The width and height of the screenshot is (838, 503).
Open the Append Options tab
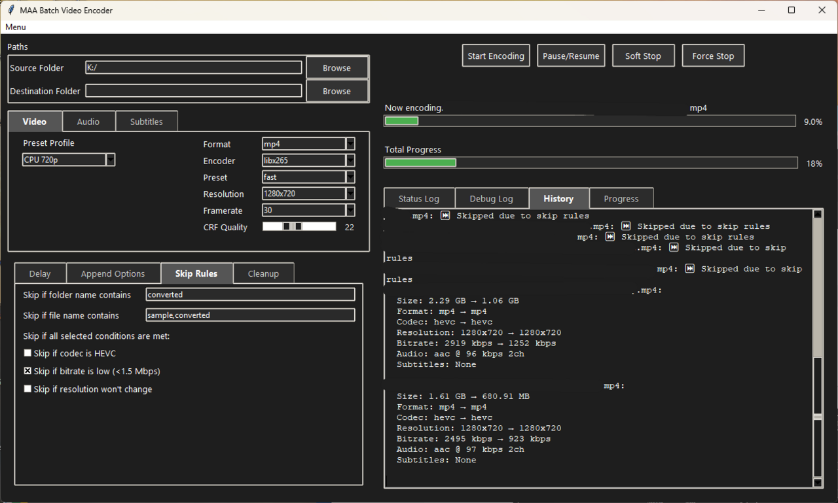coord(113,273)
